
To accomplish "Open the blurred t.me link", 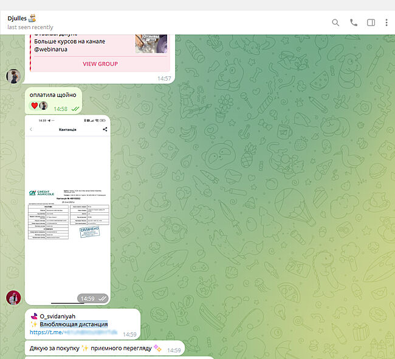I will tap(73, 333).
